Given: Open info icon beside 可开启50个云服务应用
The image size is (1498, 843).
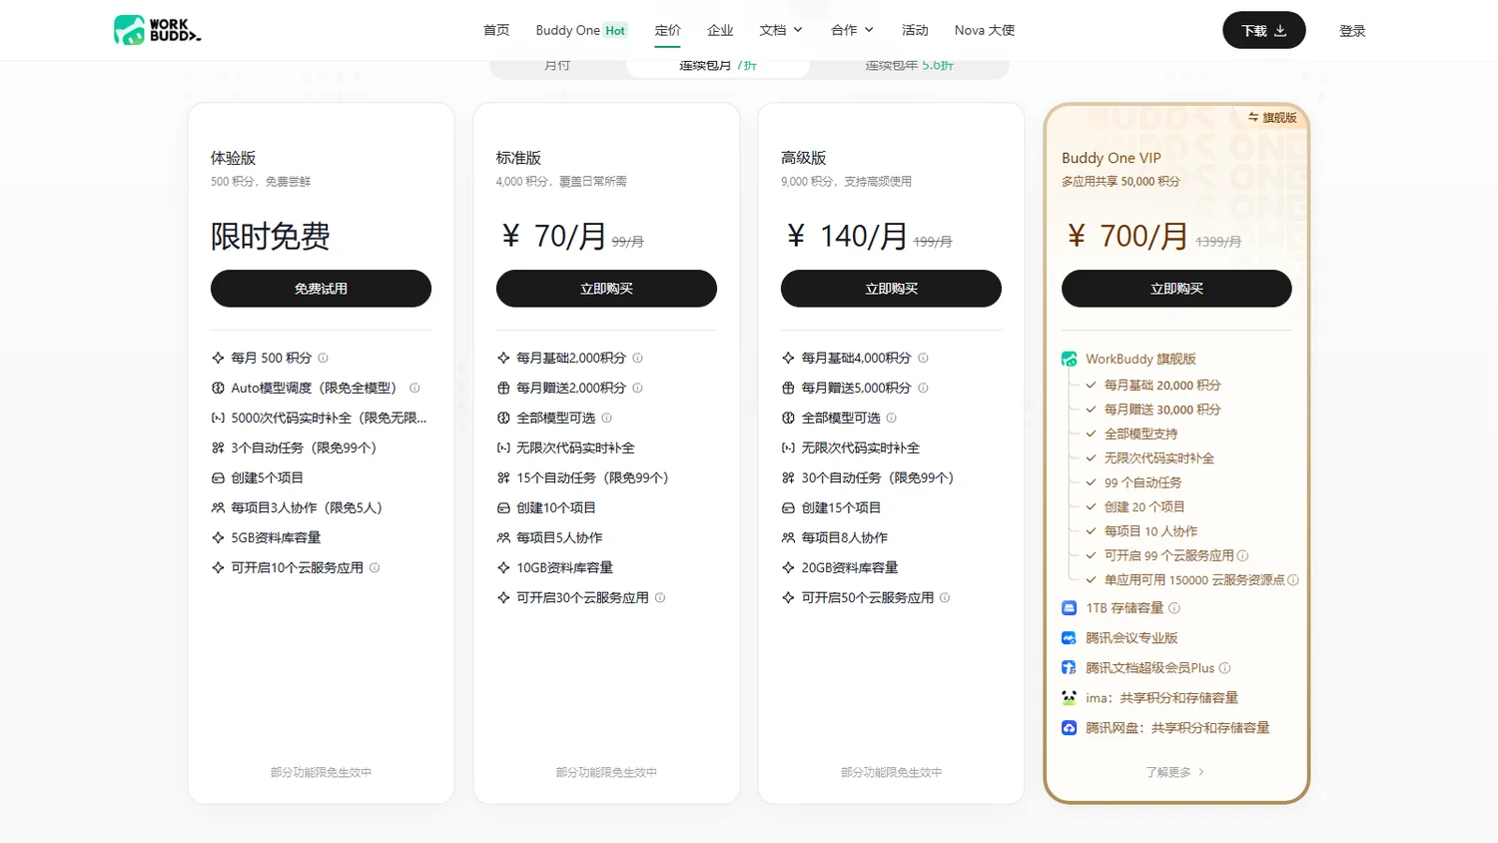Looking at the screenshot, I should [945, 597].
